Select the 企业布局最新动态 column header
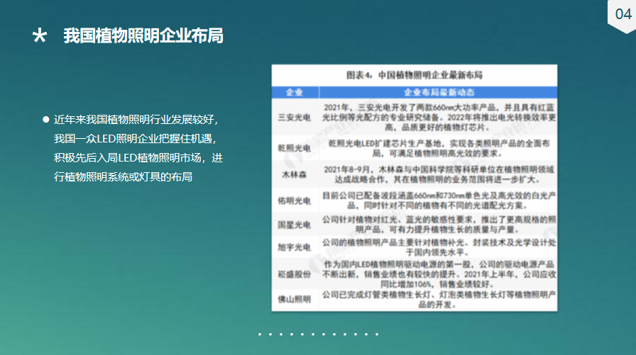This screenshot has height=355, width=636. tap(439, 92)
